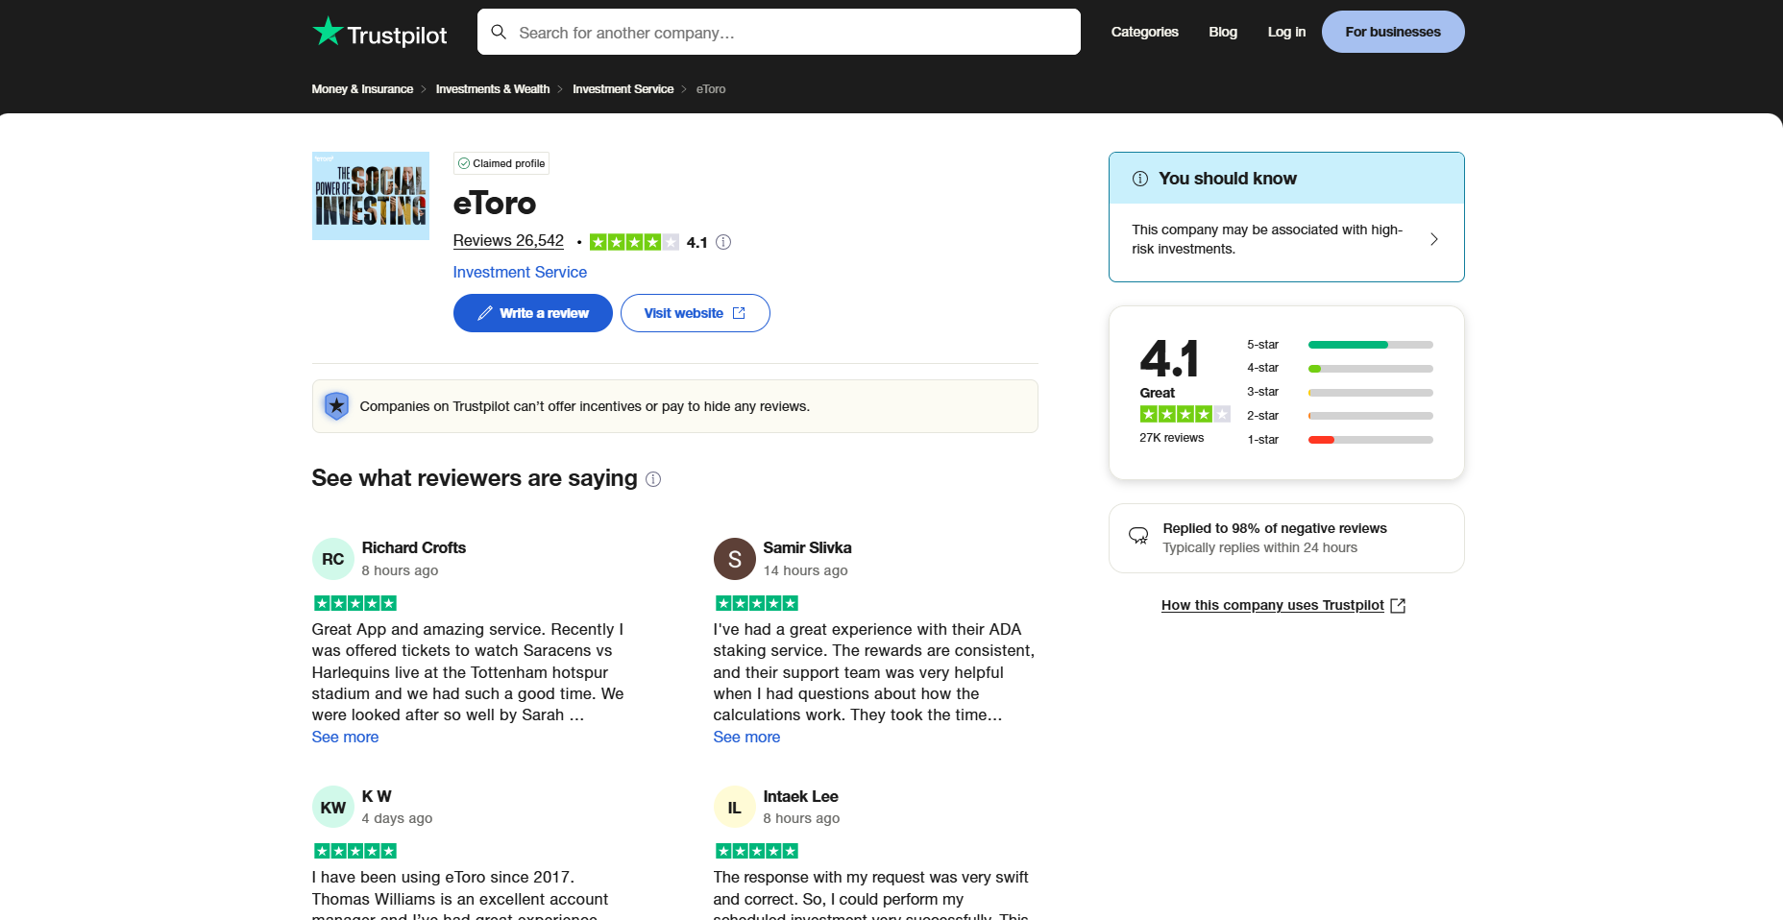Image resolution: width=1783 pixels, height=920 pixels.
Task: Open Intaek Lee reviewer name
Action: 800,797
